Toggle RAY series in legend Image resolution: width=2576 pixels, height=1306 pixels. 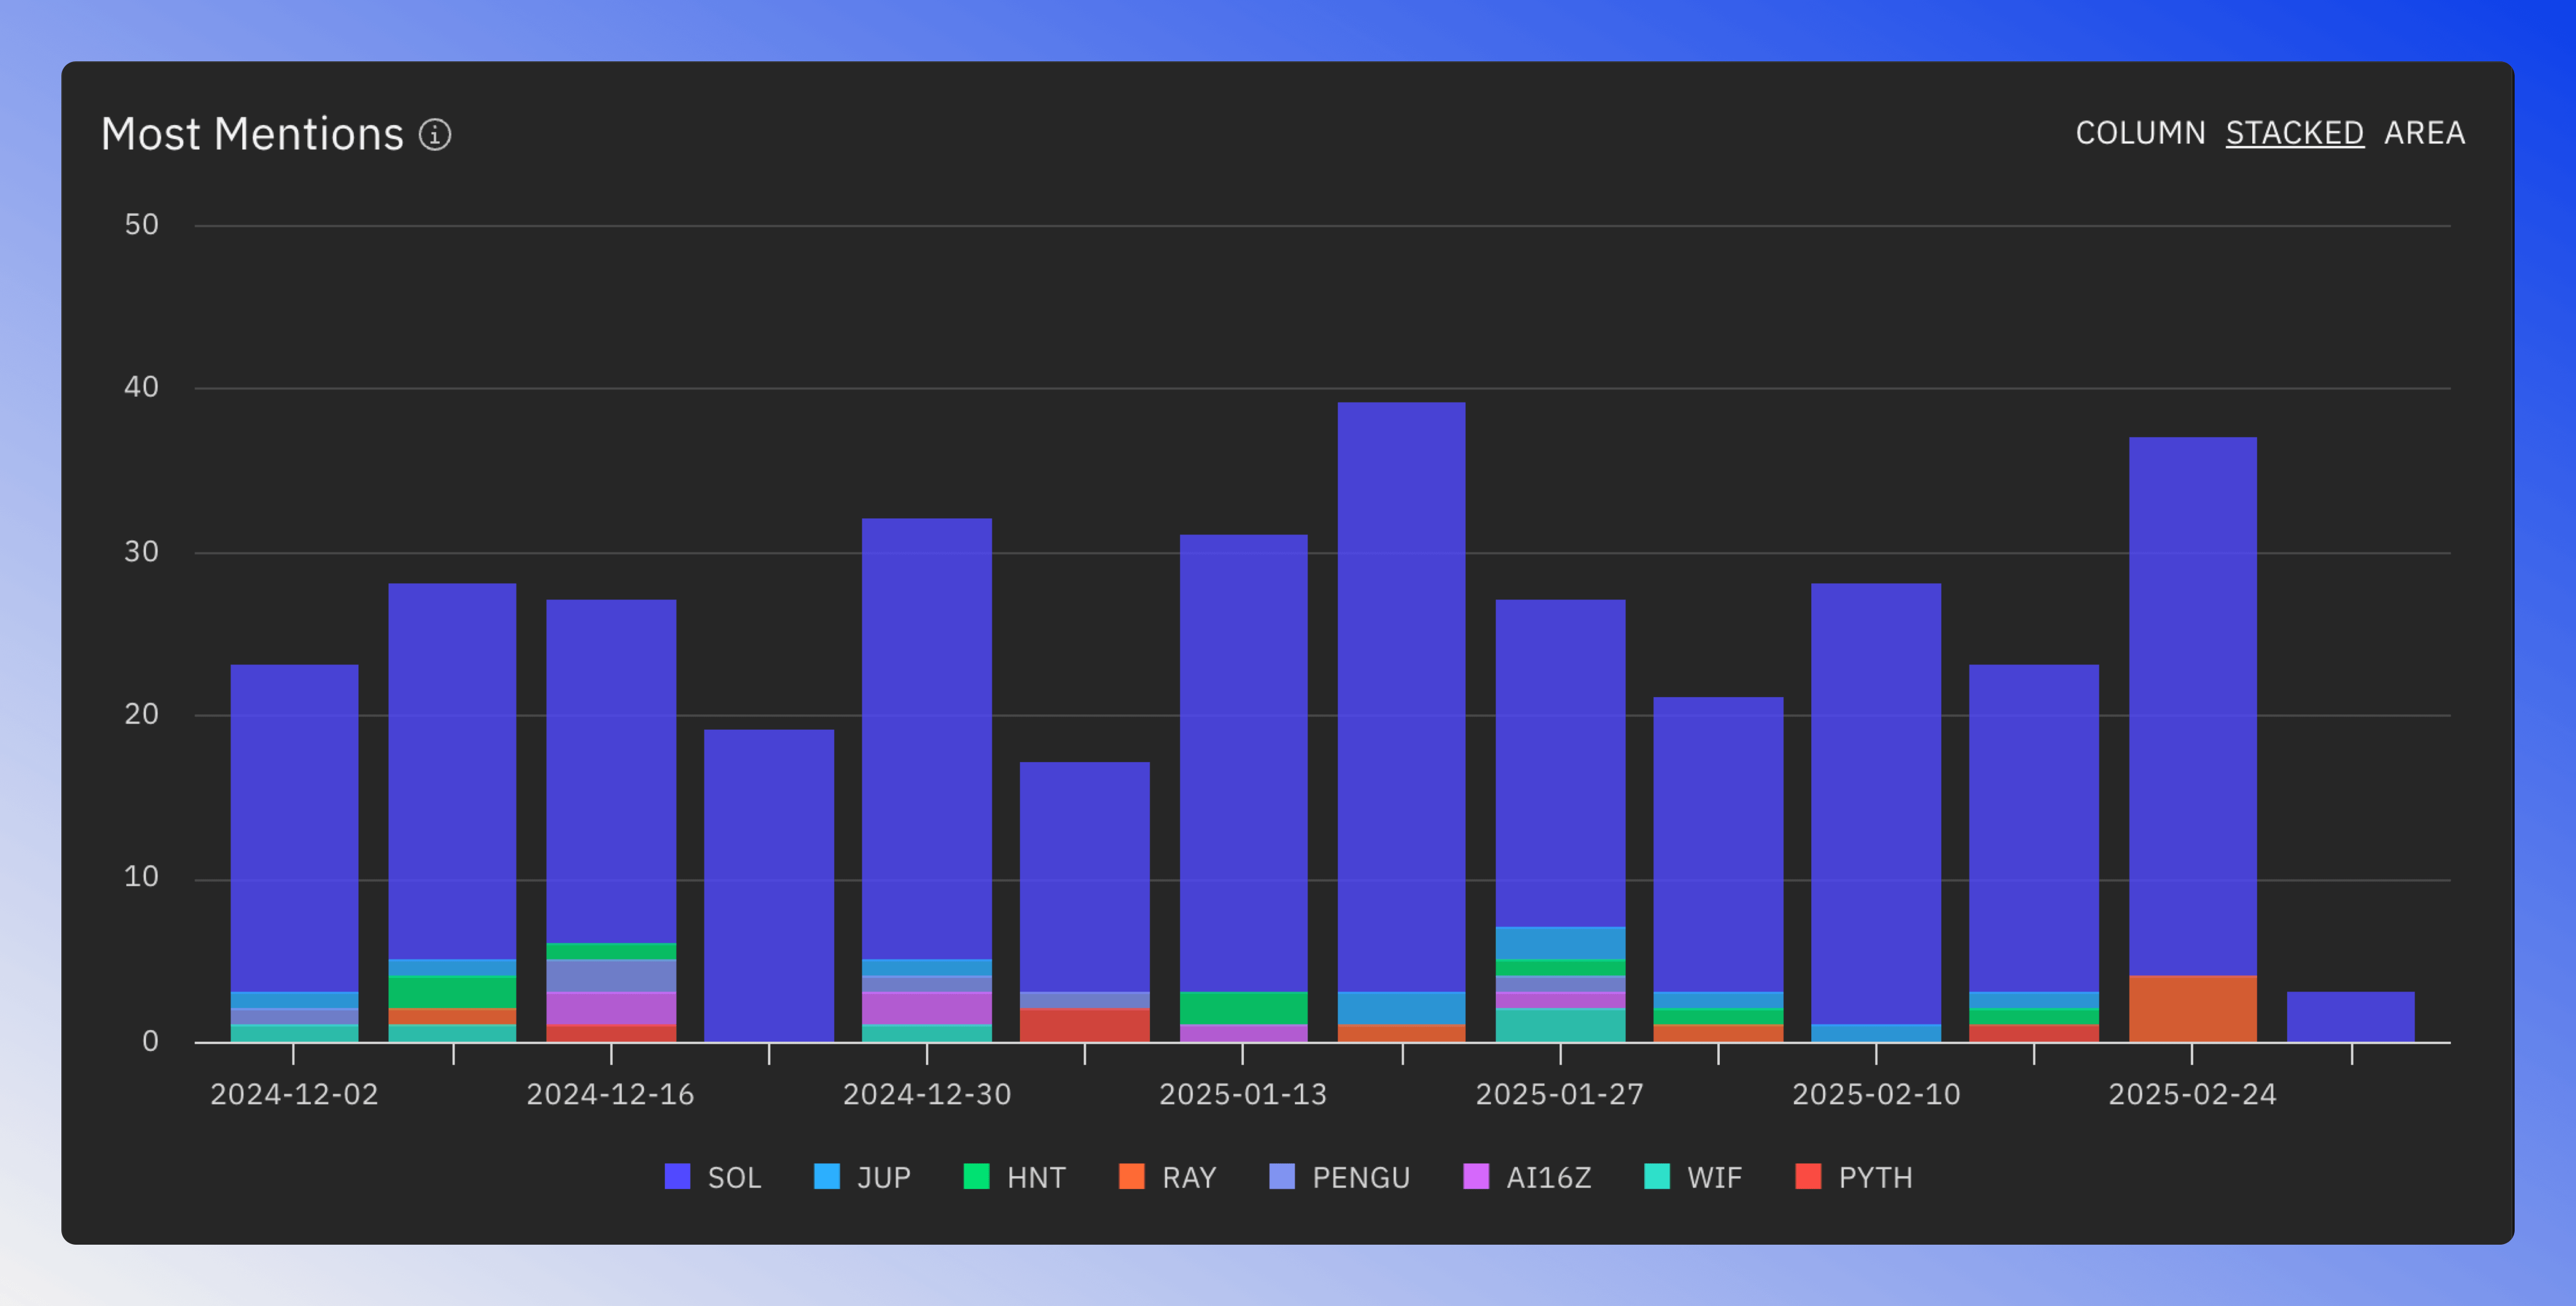[1167, 1177]
